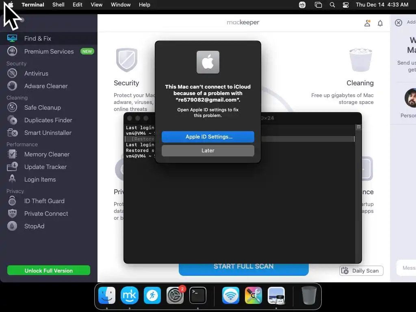This screenshot has height=312, width=416.
Task: Open the MacKeeper account profile icon
Action: click(x=367, y=23)
